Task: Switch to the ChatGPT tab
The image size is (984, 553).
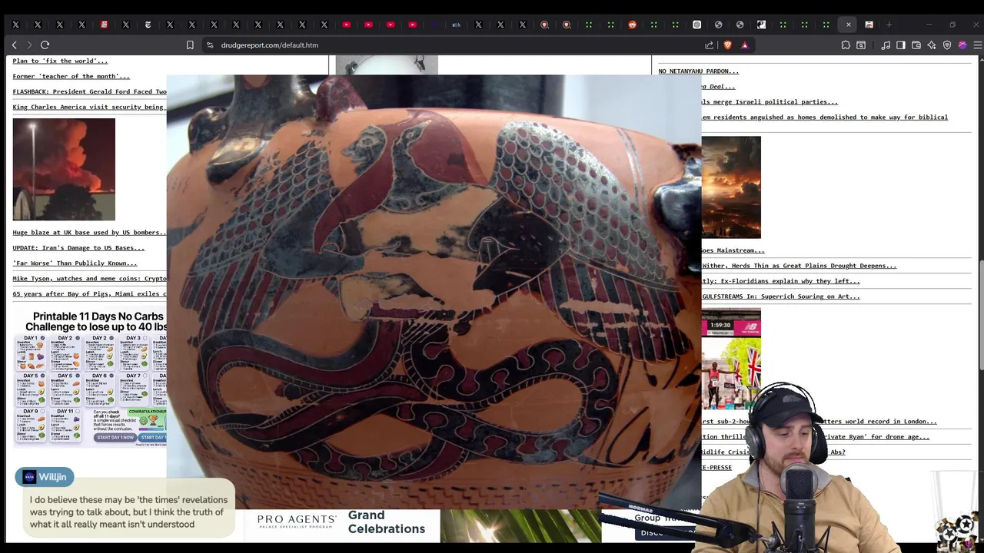Action: (697, 25)
